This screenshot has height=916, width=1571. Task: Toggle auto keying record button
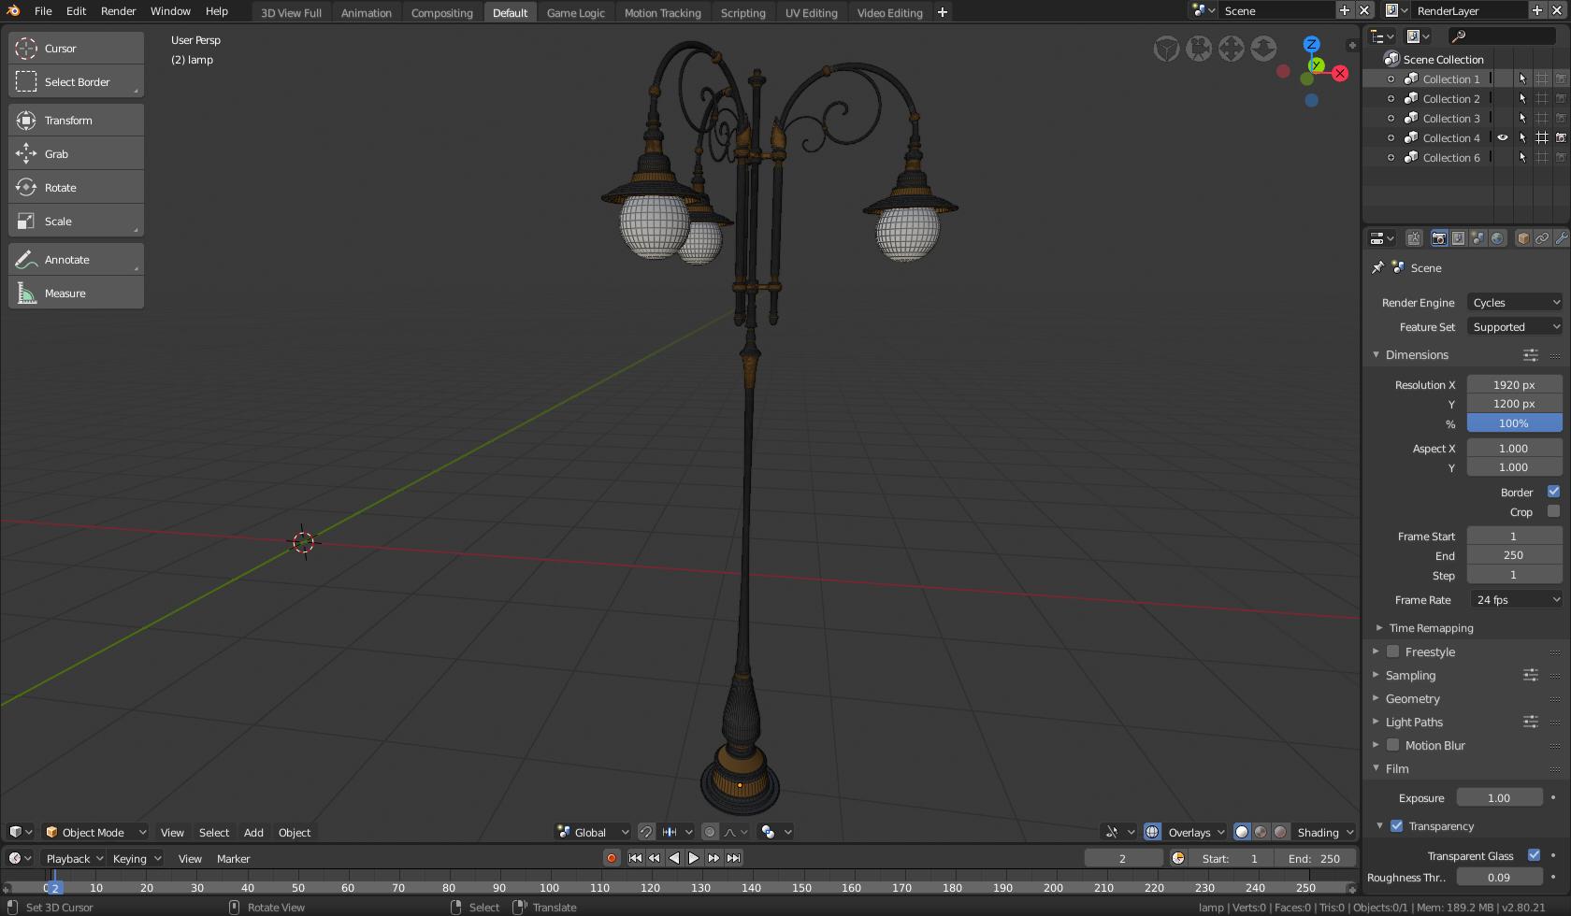[x=612, y=858]
